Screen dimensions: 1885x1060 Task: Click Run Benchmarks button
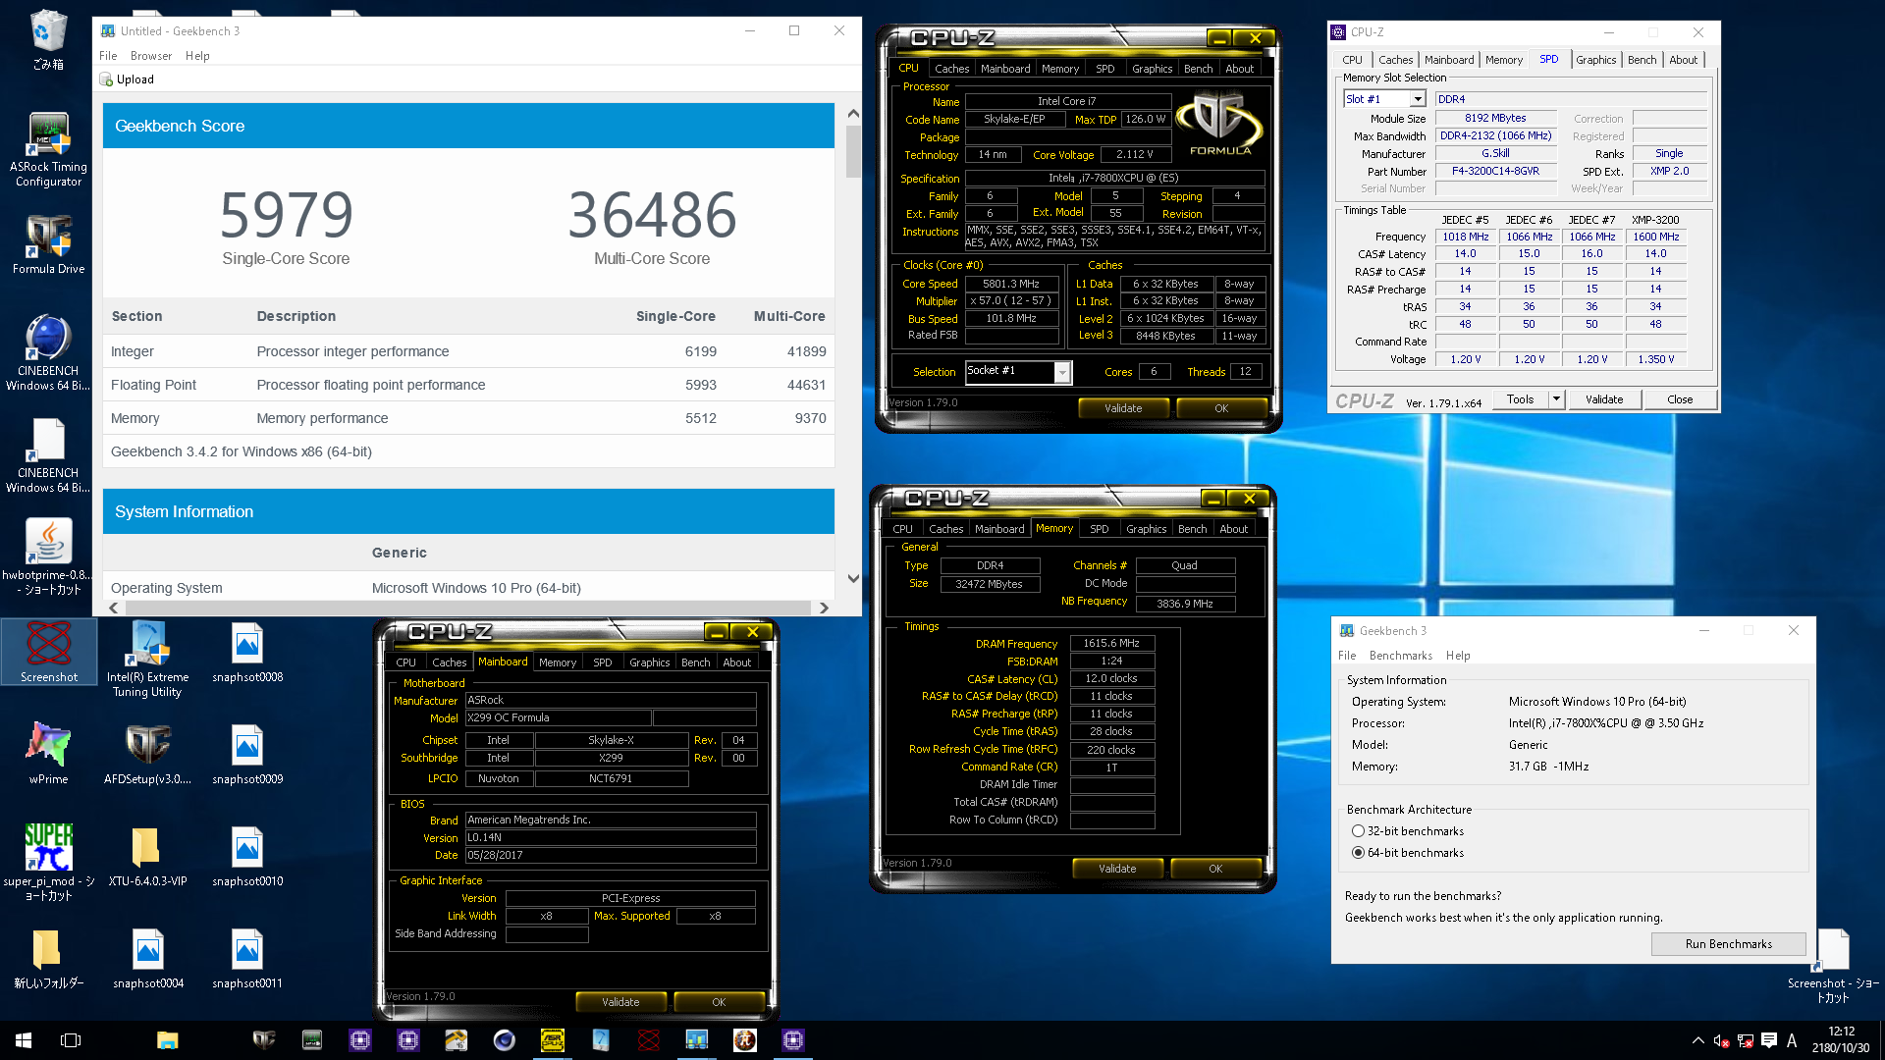pyautogui.click(x=1728, y=944)
